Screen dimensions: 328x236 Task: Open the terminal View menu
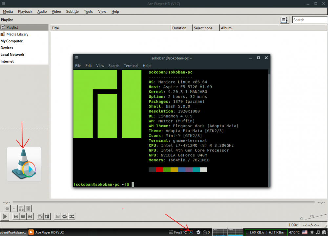(x=100, y=66)
